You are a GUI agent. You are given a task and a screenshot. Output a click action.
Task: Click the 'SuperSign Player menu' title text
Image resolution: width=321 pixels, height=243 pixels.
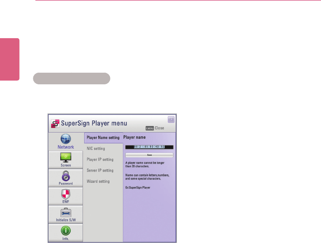tap(94, 123)
